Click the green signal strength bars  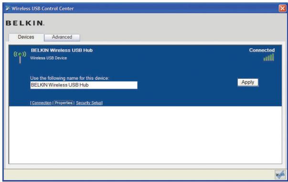(269, 57)
